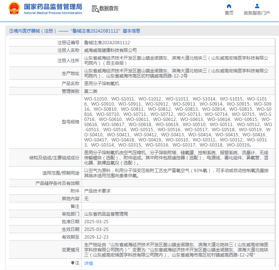
Task: Go to 首页 via house icon
Action: coord(229,6)
